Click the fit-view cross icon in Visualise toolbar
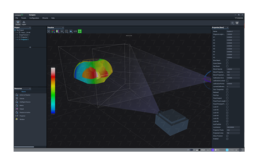Image resolution: width=255 pixels, height=168 pixels. tap(49, 31)
